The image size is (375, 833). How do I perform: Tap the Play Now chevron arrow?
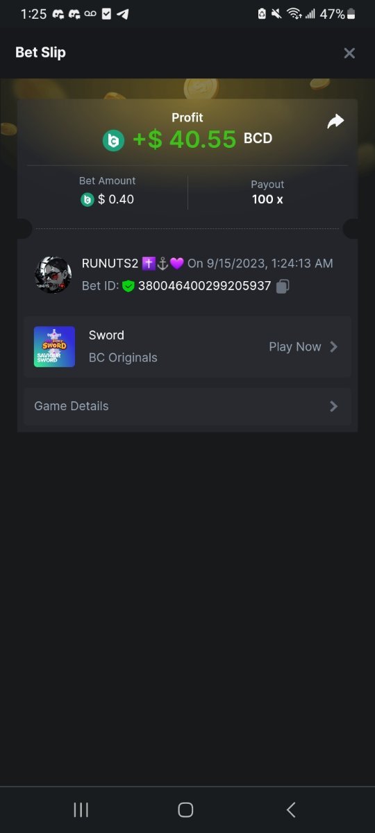(x=334, y=346)
